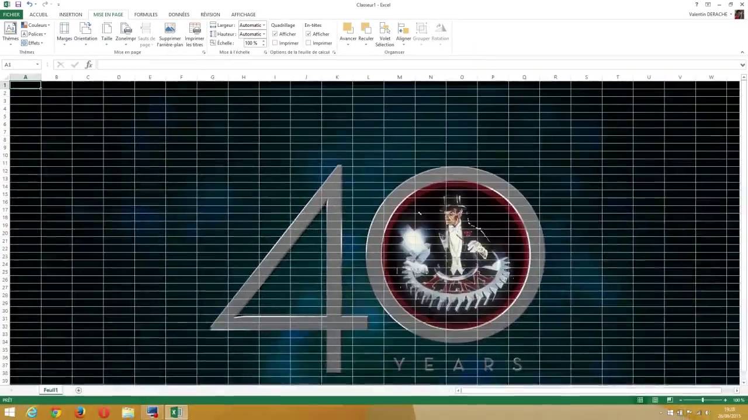
Task: Click the Name Box showing A1
Action: [x=21, y=65]
